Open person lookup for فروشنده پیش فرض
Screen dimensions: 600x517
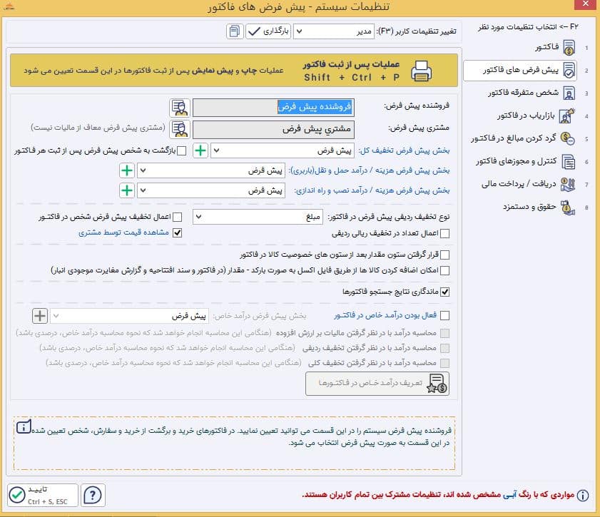180,108
